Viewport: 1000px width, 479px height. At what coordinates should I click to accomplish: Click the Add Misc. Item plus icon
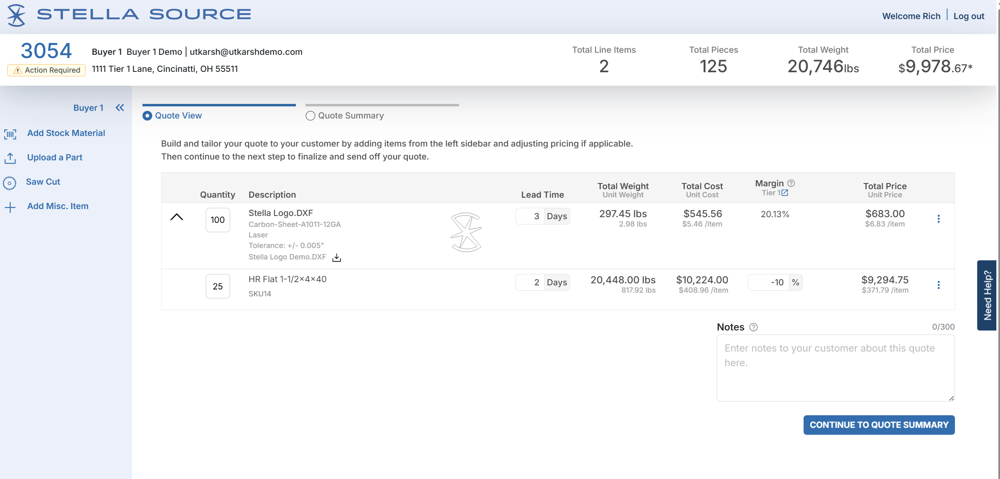click(x=10, y=207)
